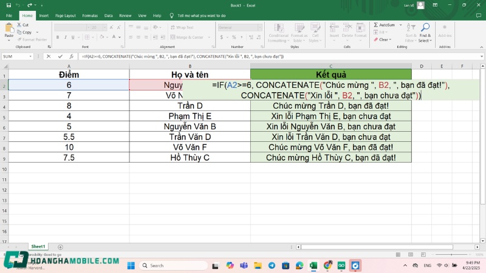Click the Decrease Font Size icon

pos(118,27)
